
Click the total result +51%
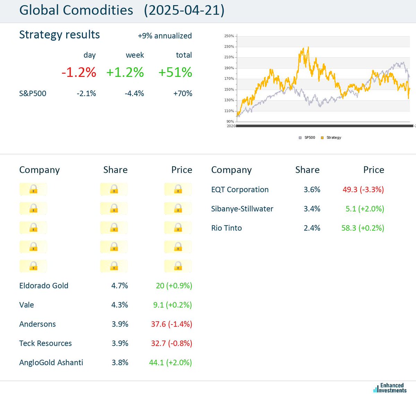[x=175, y=72]
